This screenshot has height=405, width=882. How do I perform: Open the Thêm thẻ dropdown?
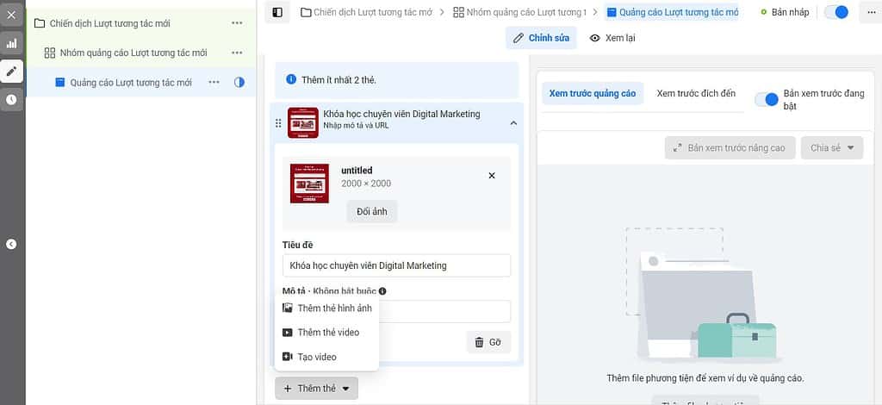click(316, 388)
